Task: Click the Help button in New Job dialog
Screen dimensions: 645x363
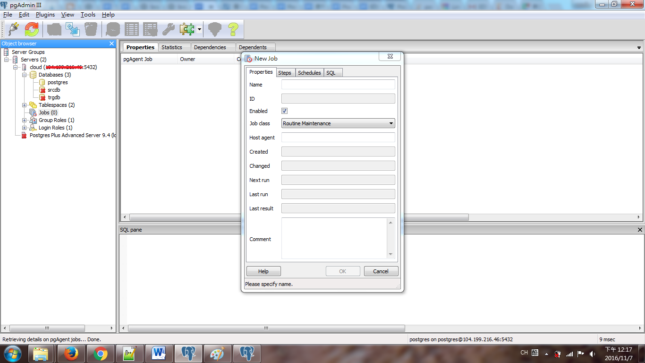Action: [x=263, y=271]
